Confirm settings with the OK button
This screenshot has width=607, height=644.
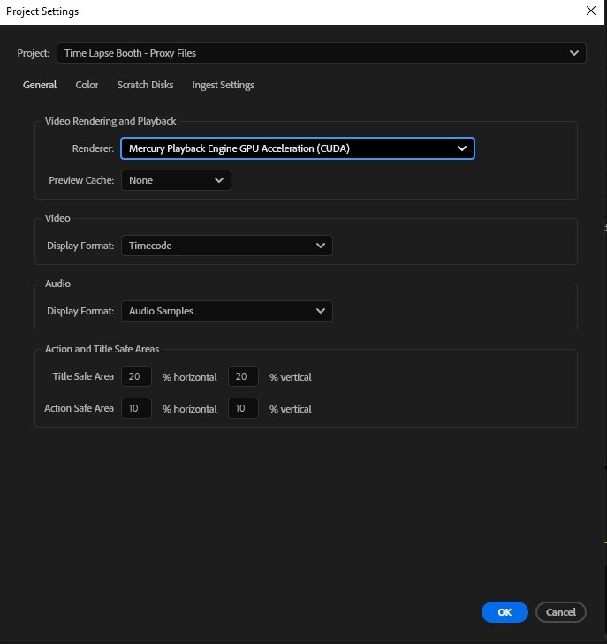(505, 611)
